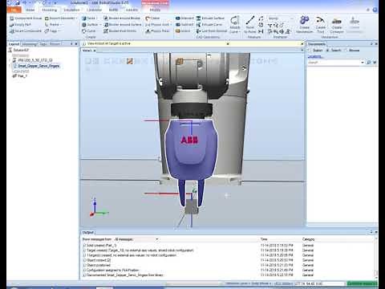The height and width of the screenshot is (289, 385).
Task: Select the Output tab
Action: (x=88, y=233)
